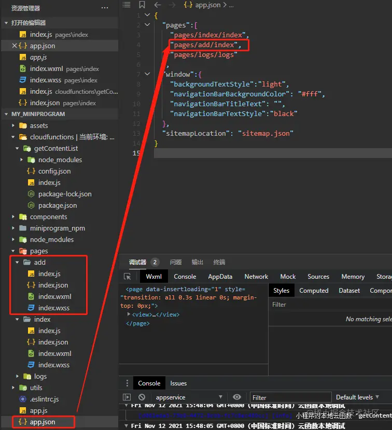
Task: Fold the pages array at line 2
Action: click(147, 25)
